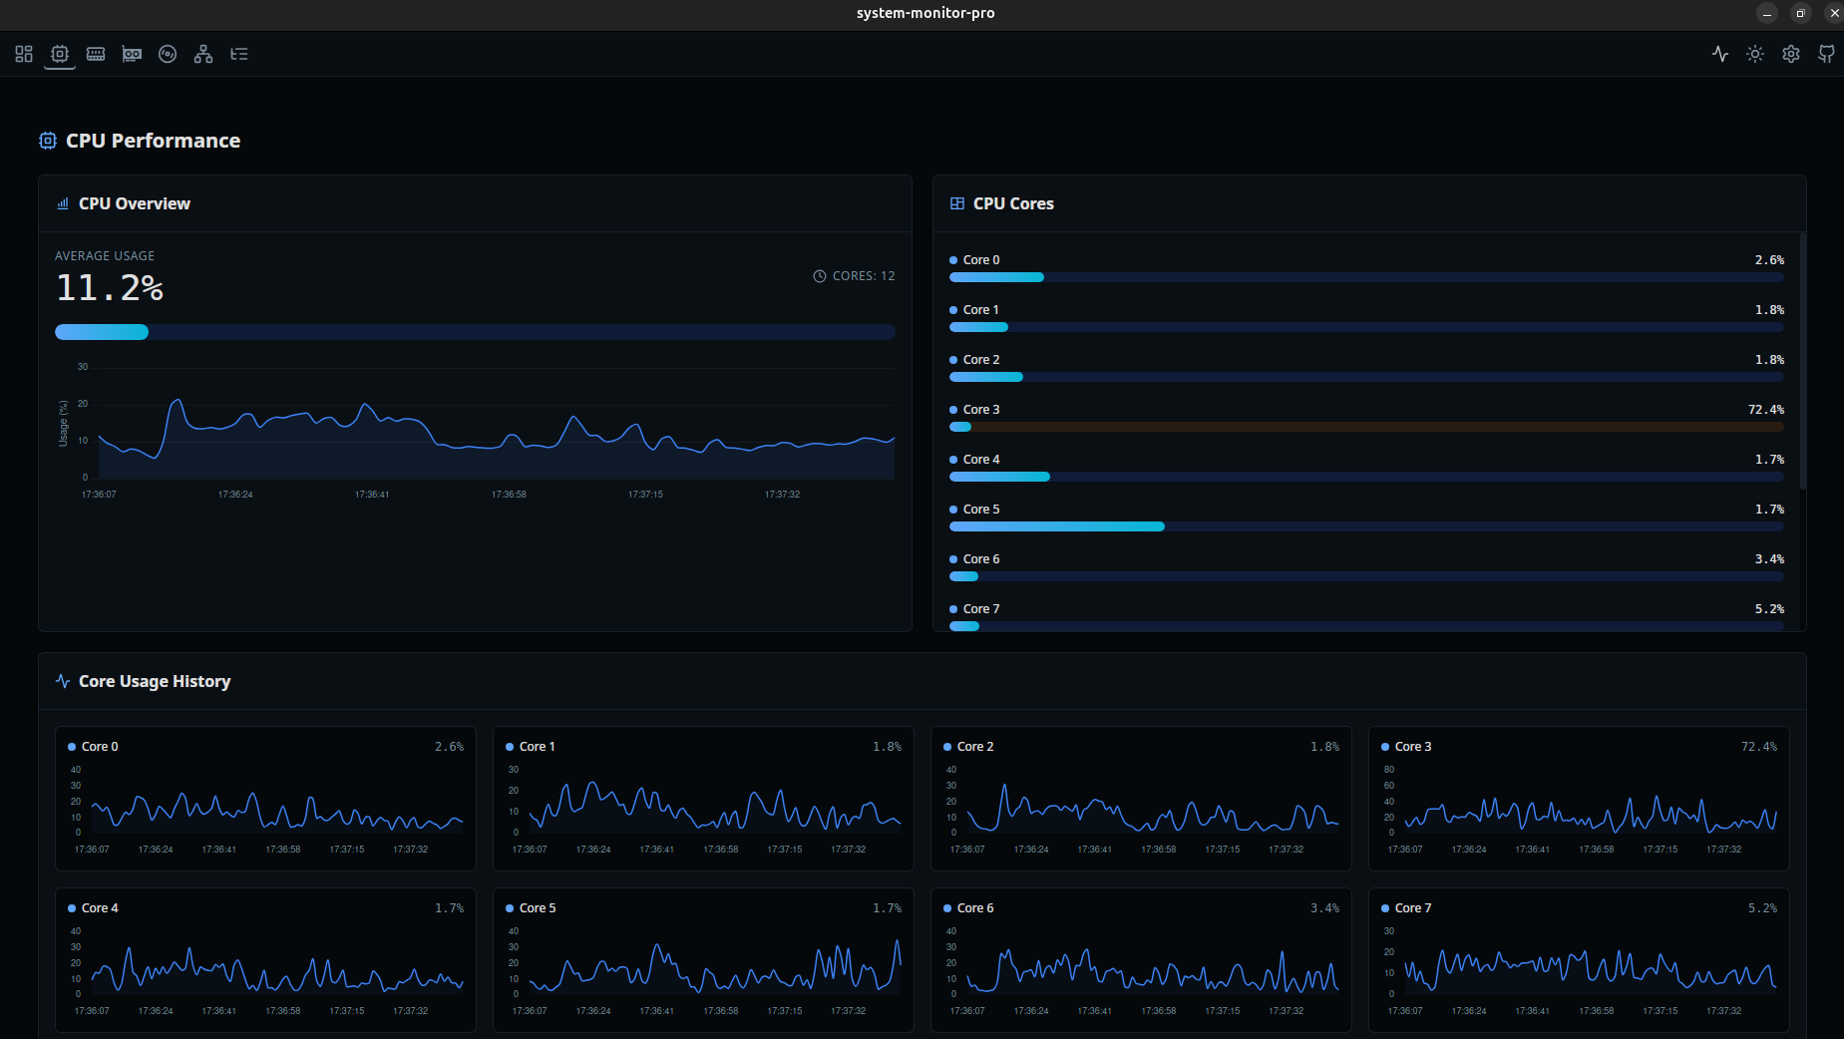Open the GPU performance view
This screenshot has height=1039, width=1844.
pos(132,54)
